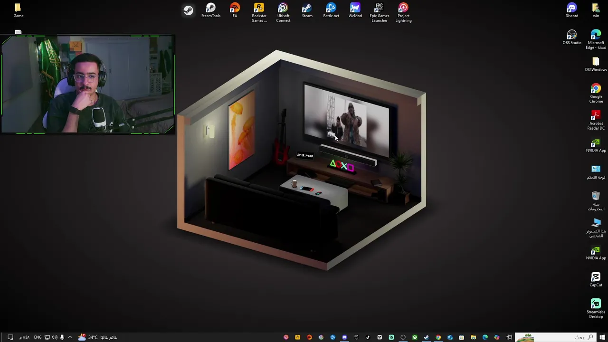Open Project Lightning from the taskbar
608x342 pixels.
point(286,337)
